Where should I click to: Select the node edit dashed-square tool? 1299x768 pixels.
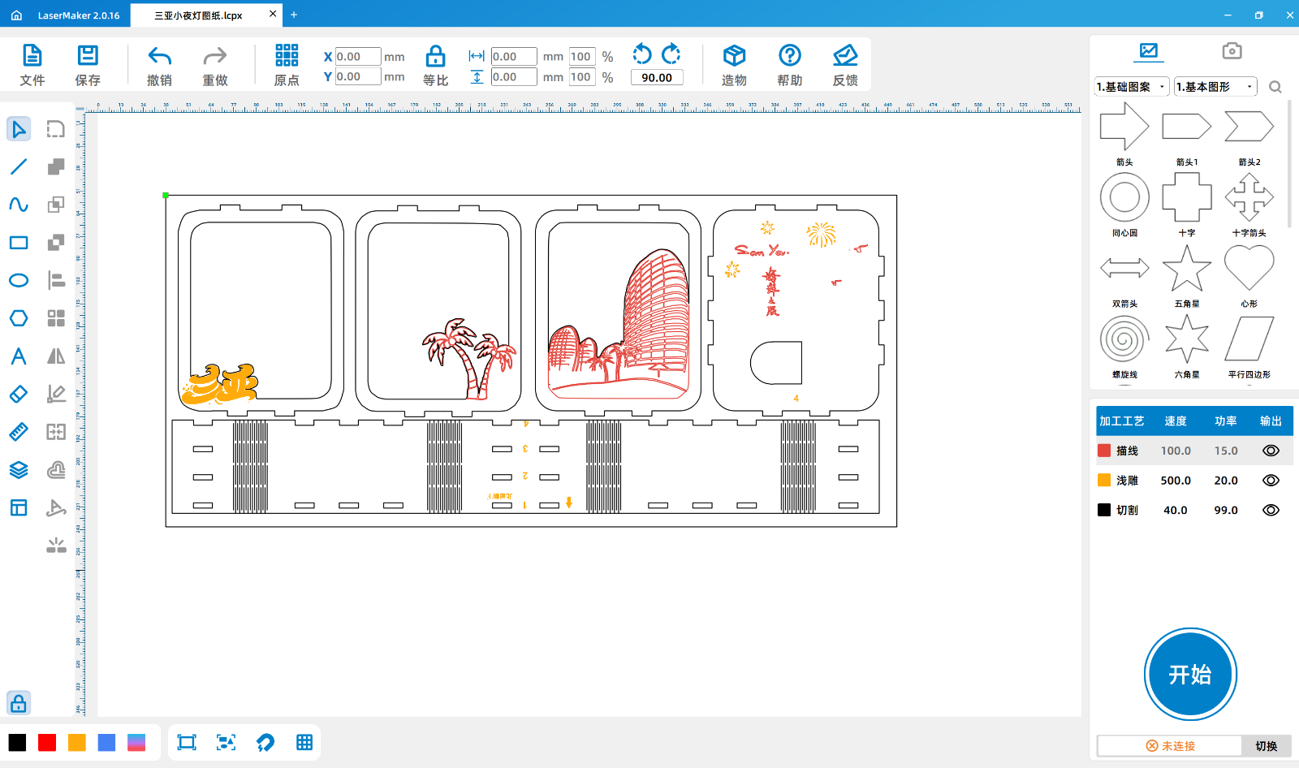(56, 129)
